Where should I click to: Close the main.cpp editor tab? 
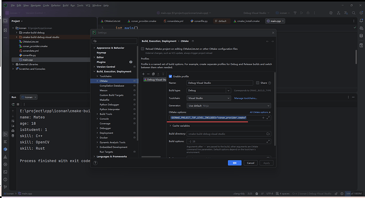point(283,21)
